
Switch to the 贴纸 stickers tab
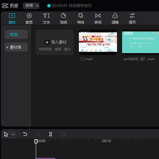point(64,18)
